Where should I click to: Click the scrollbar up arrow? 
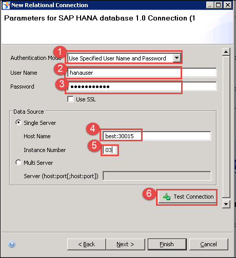coord(226,52)
